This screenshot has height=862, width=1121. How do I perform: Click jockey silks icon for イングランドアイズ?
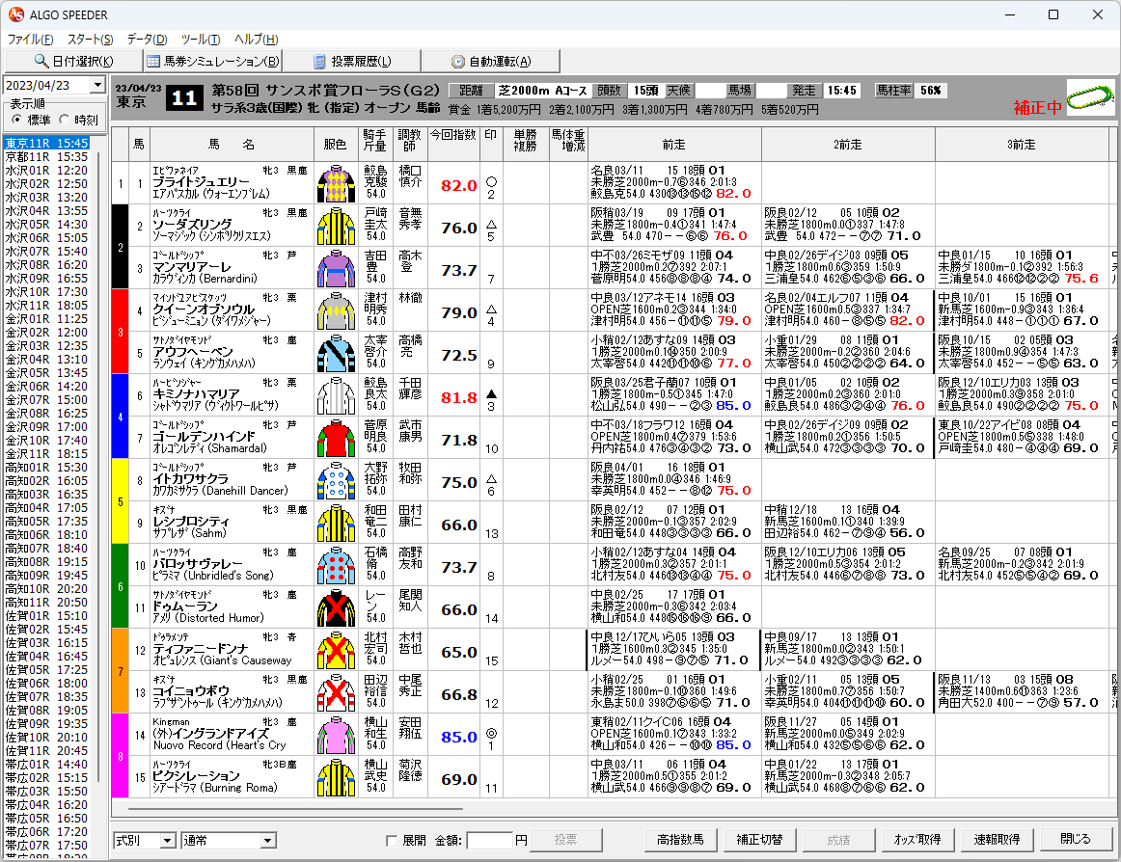[336, 736]
